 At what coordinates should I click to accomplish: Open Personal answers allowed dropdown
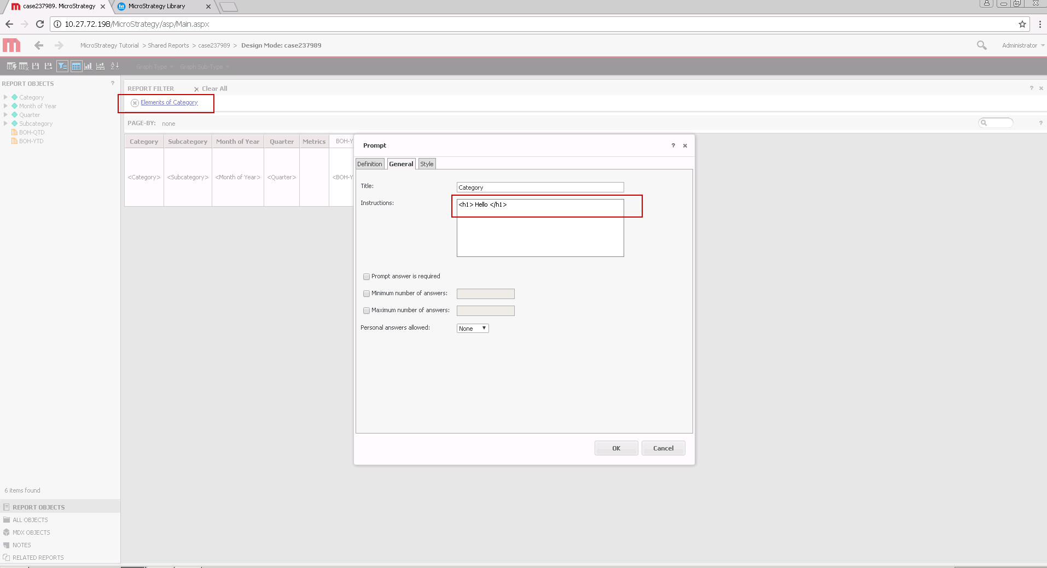pos(473,329)
